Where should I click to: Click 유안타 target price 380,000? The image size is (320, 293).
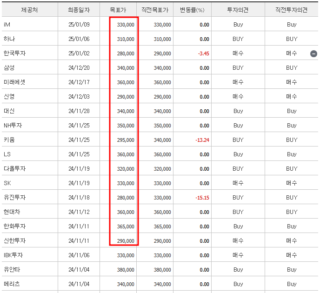click(126, 270)
